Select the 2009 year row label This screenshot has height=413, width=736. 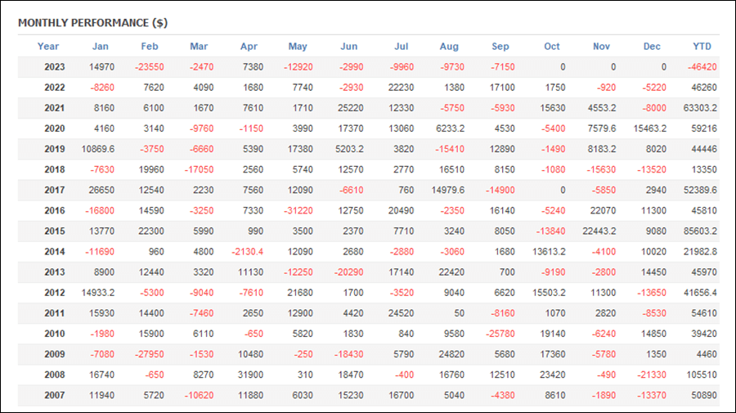point(55,354)
